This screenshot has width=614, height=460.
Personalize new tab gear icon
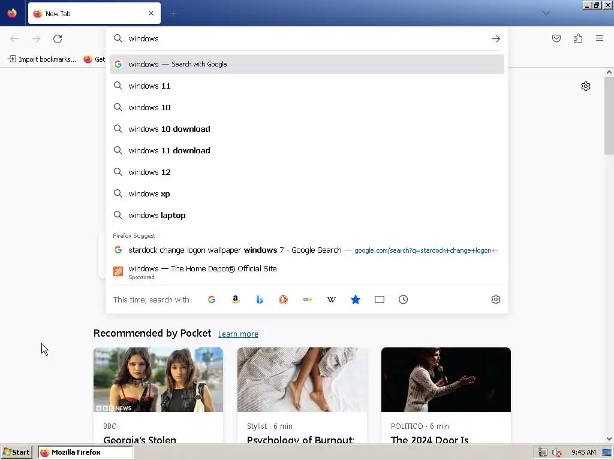pos(586,86)
